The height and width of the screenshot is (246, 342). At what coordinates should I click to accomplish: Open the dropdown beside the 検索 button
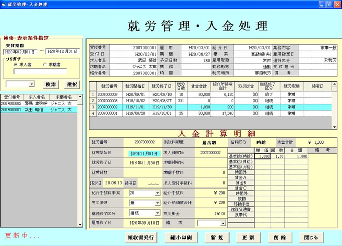point(32,84)
